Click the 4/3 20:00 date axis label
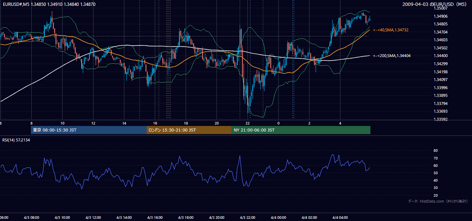472x221 pixels. point(217,218)
